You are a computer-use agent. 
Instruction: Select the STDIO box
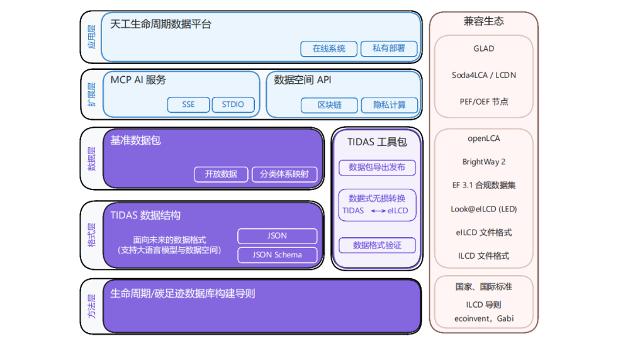(x=233, y=104)
